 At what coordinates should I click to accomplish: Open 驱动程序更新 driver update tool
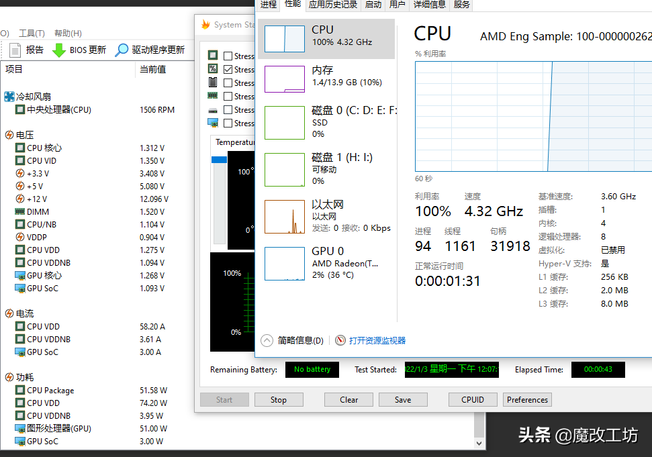point(150,50)
